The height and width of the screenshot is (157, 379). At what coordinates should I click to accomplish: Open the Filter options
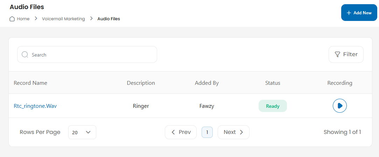click(x=346, y=54)
